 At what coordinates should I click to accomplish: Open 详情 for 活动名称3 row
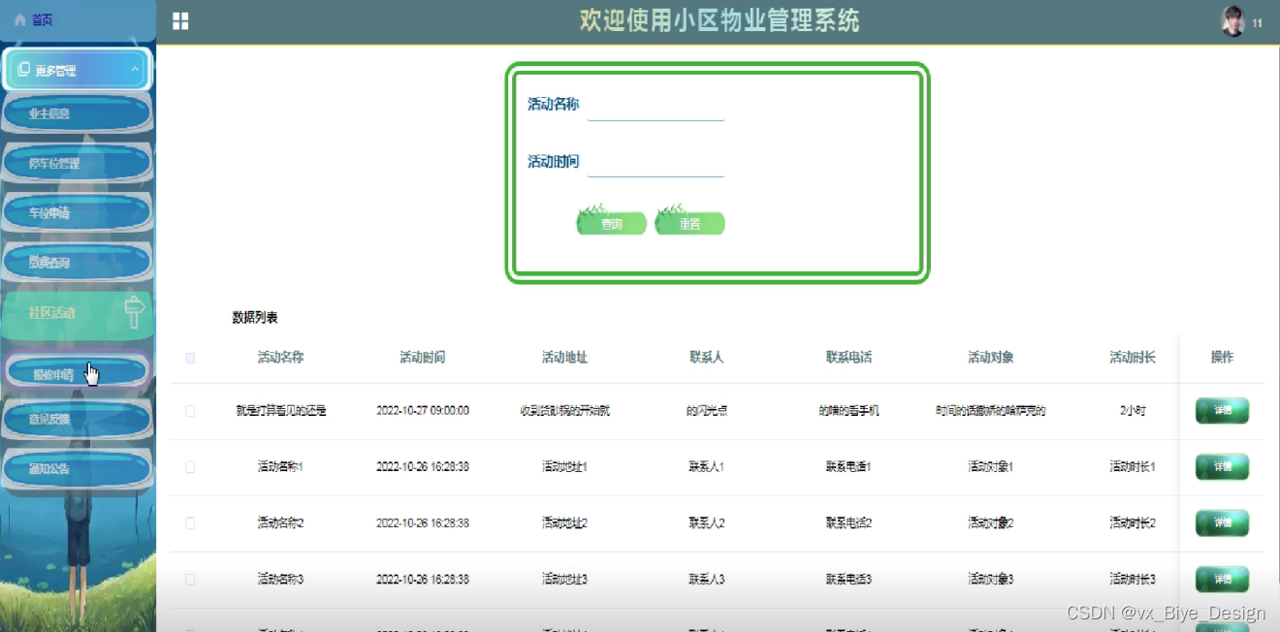[1222, 580]
